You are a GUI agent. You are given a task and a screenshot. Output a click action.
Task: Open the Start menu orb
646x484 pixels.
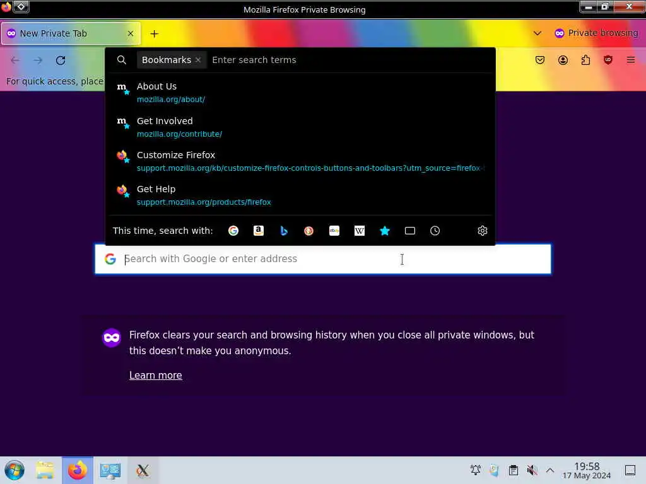coord(15,470)
